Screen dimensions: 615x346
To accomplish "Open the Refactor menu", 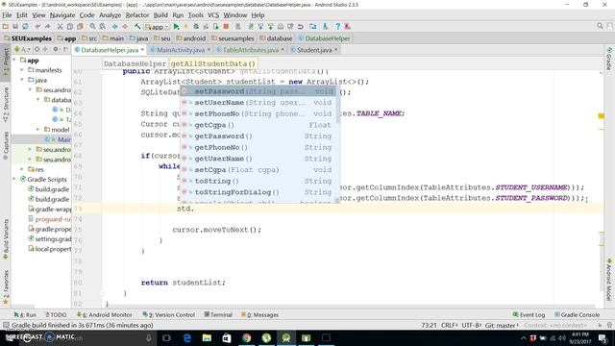I will (x=137, y=15).
